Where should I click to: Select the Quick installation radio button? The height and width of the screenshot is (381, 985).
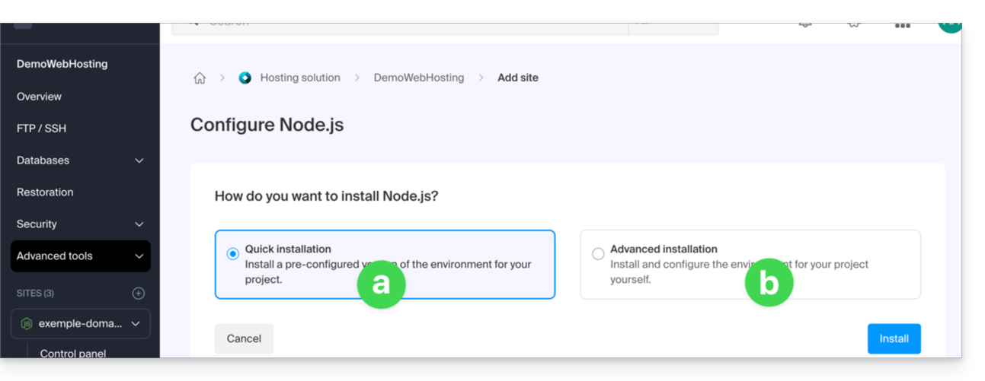coord(233,254)
